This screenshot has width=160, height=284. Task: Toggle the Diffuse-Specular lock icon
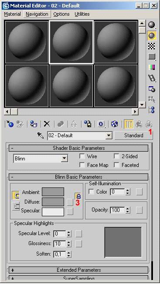tap(15, 206)
